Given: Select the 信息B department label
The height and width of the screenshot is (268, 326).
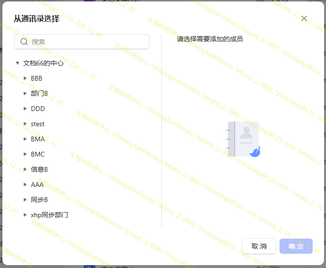Looking at the screenshot, I should pos(39,169).
